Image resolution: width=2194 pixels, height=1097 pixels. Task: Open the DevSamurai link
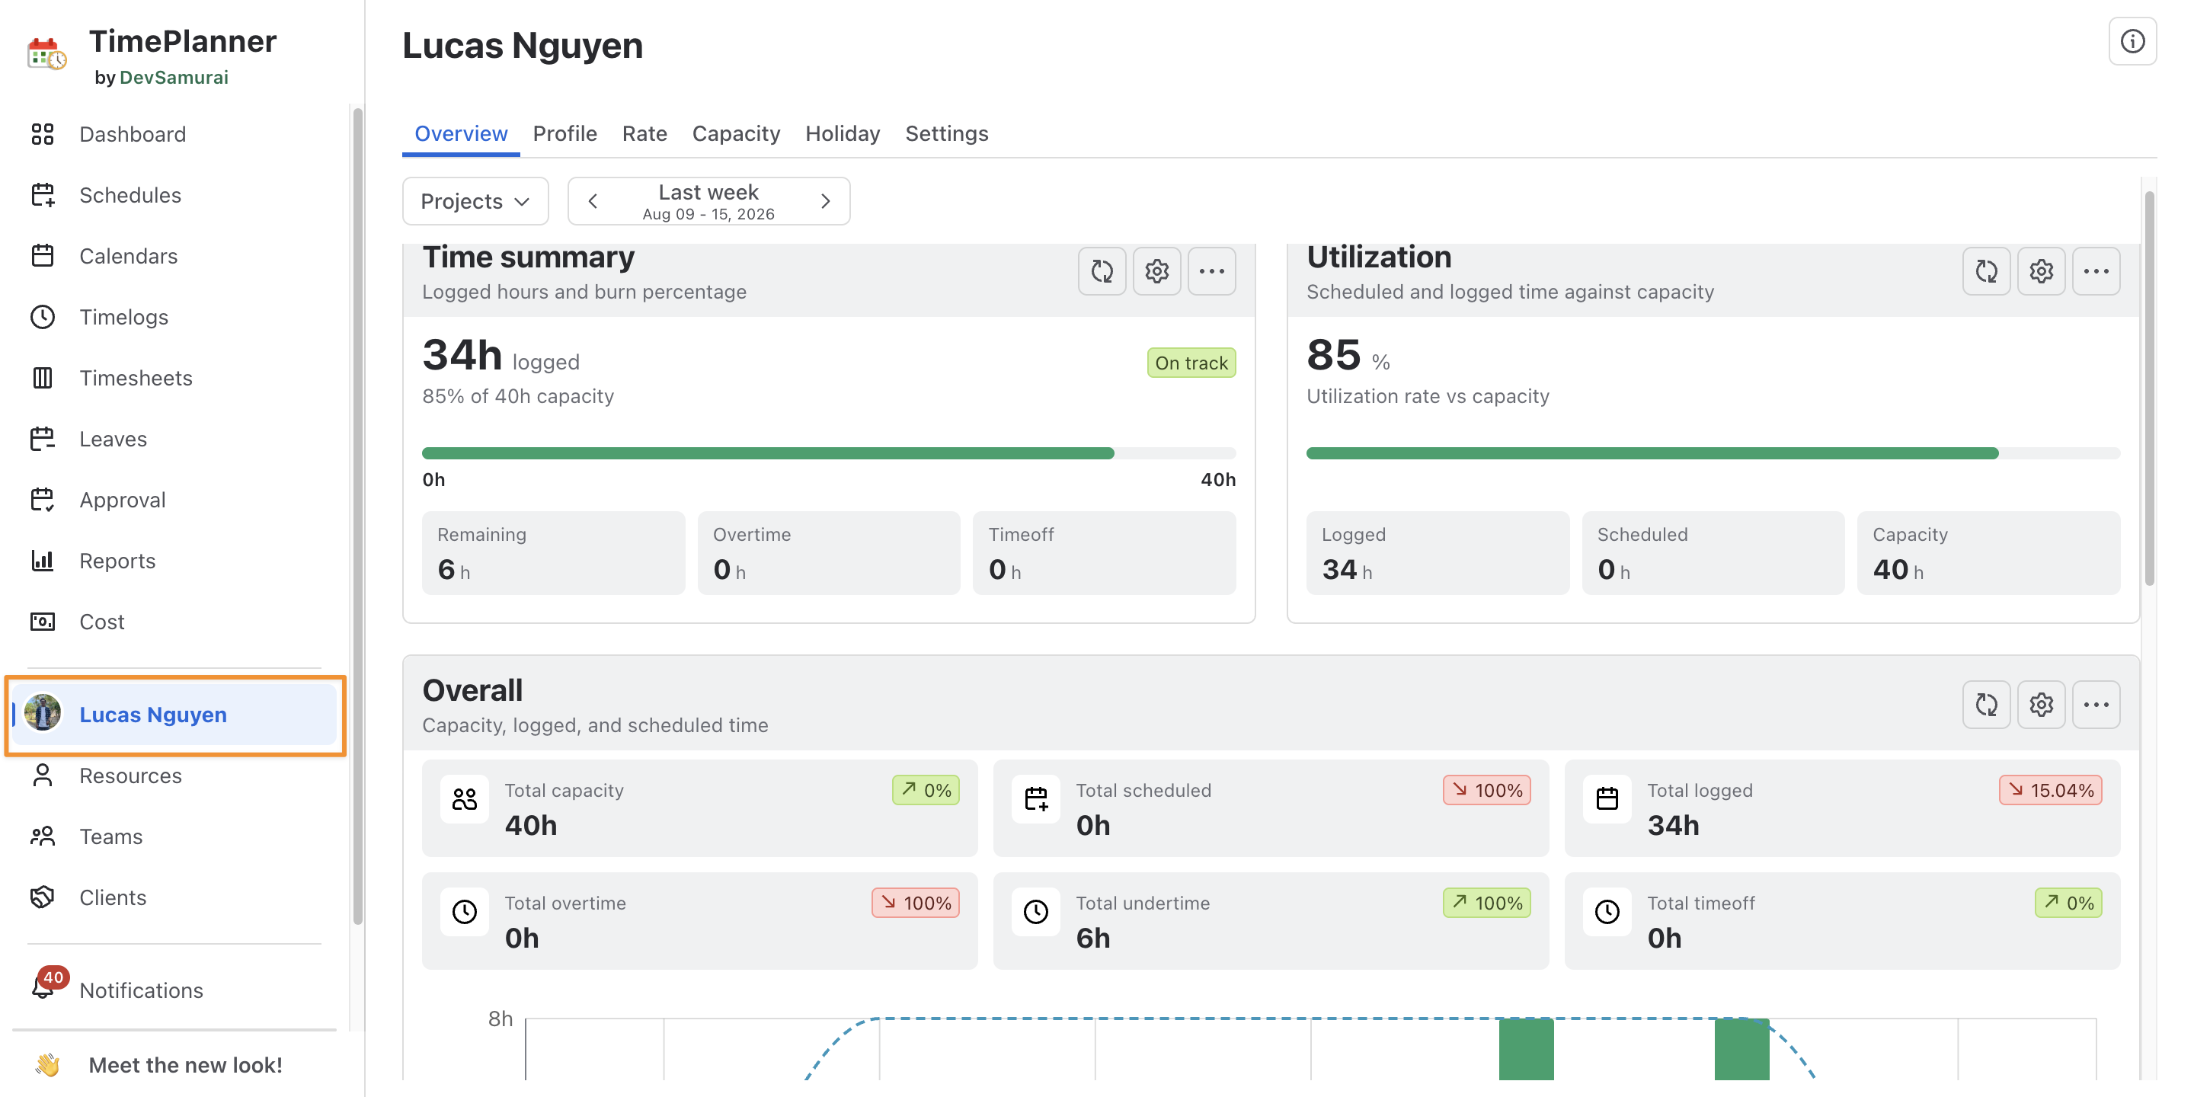174,78
